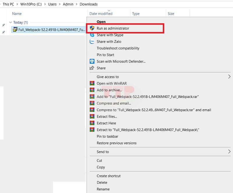
Task: Select Troubleshoot compatibility from context menu
Action: pyautogui.click(x=118, y=48)
